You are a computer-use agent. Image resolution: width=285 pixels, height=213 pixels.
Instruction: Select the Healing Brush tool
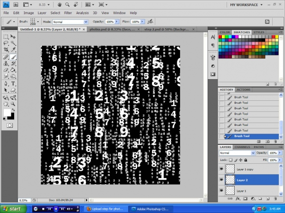(6, 57)
